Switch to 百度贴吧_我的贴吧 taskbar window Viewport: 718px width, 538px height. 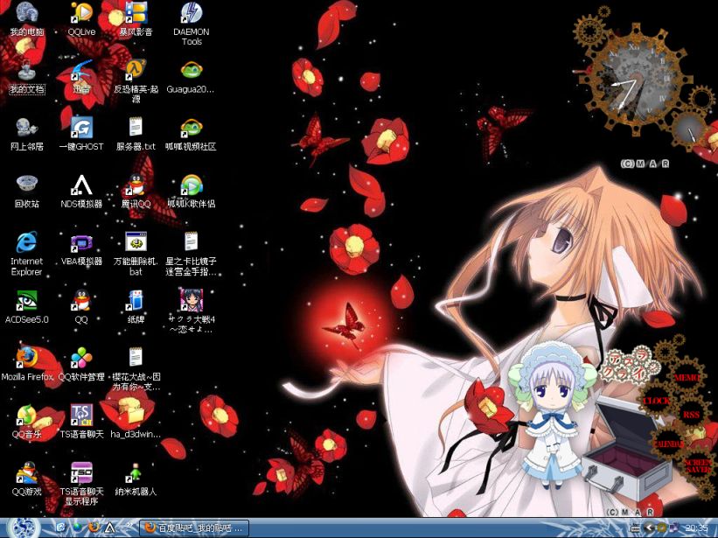coord(194,528)
